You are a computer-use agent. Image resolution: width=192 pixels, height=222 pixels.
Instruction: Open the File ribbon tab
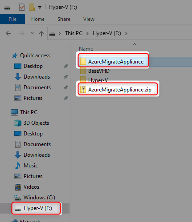(x=12, y=19)
